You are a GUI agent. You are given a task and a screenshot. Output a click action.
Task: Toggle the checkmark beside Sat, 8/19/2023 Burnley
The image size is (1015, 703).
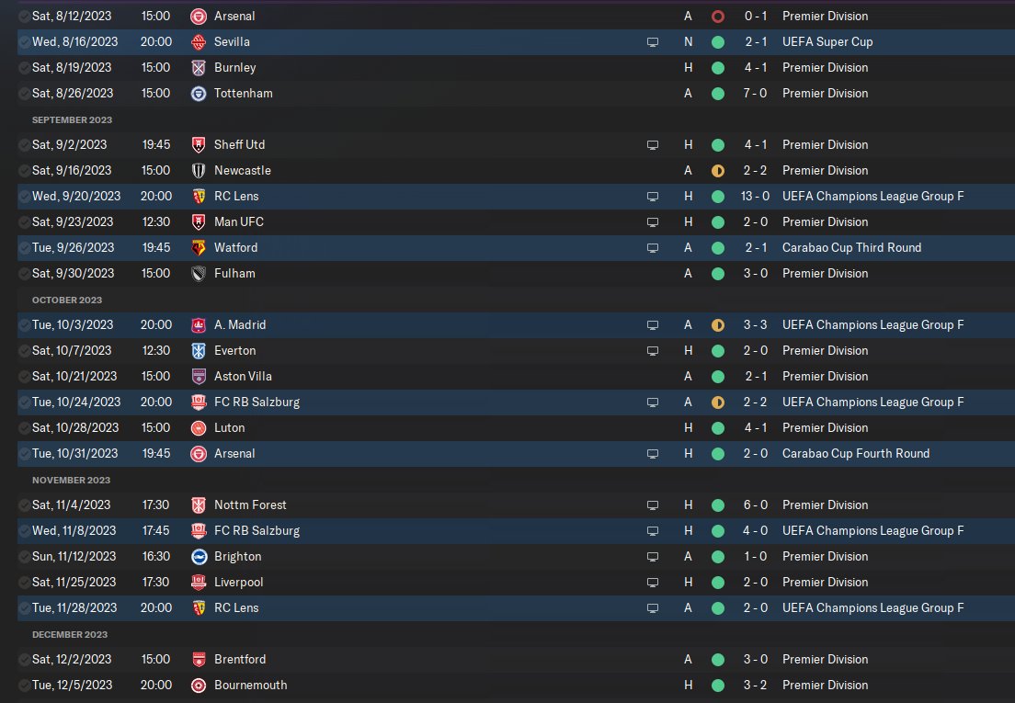tap(24, 68)
